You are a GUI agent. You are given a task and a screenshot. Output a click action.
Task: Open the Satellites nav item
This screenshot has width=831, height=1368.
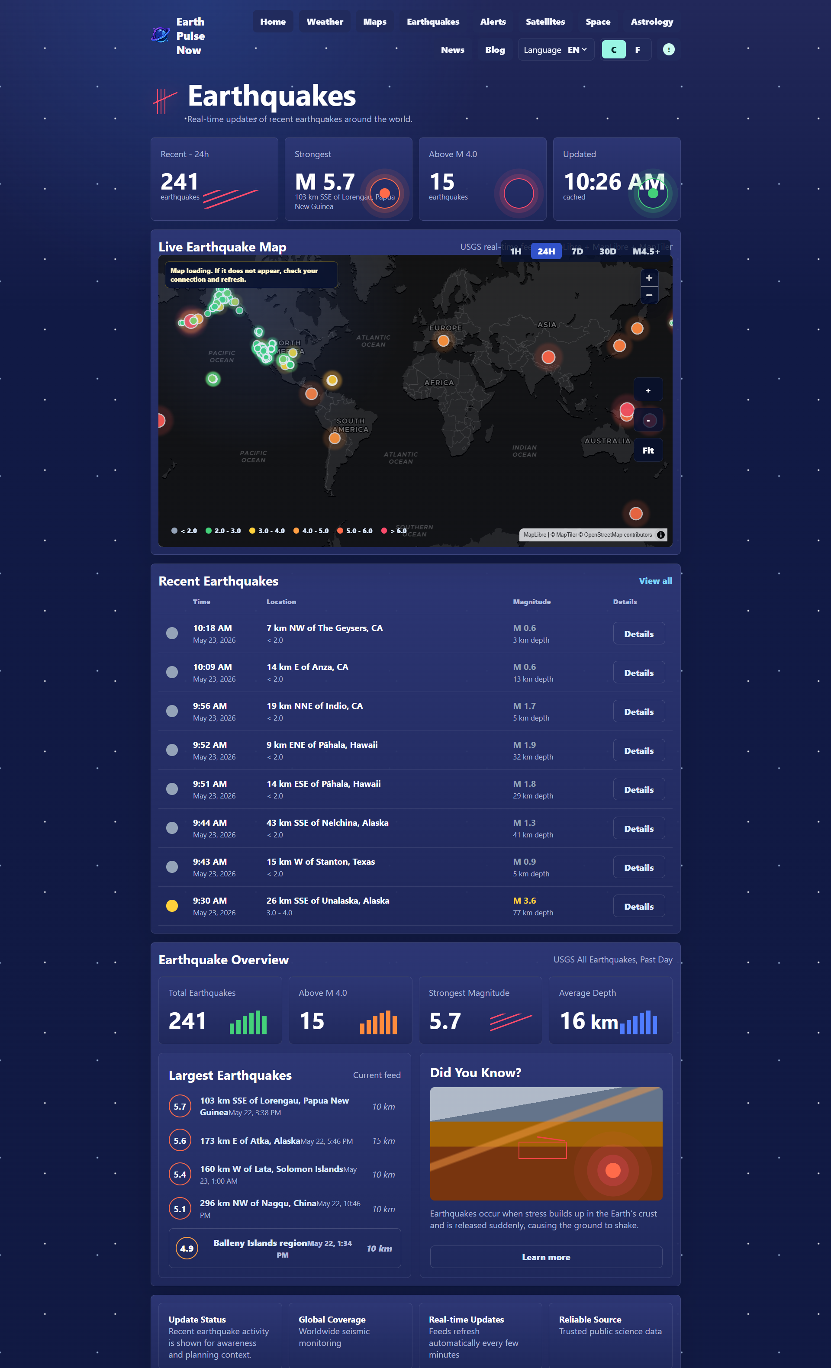tap(545, 22)
